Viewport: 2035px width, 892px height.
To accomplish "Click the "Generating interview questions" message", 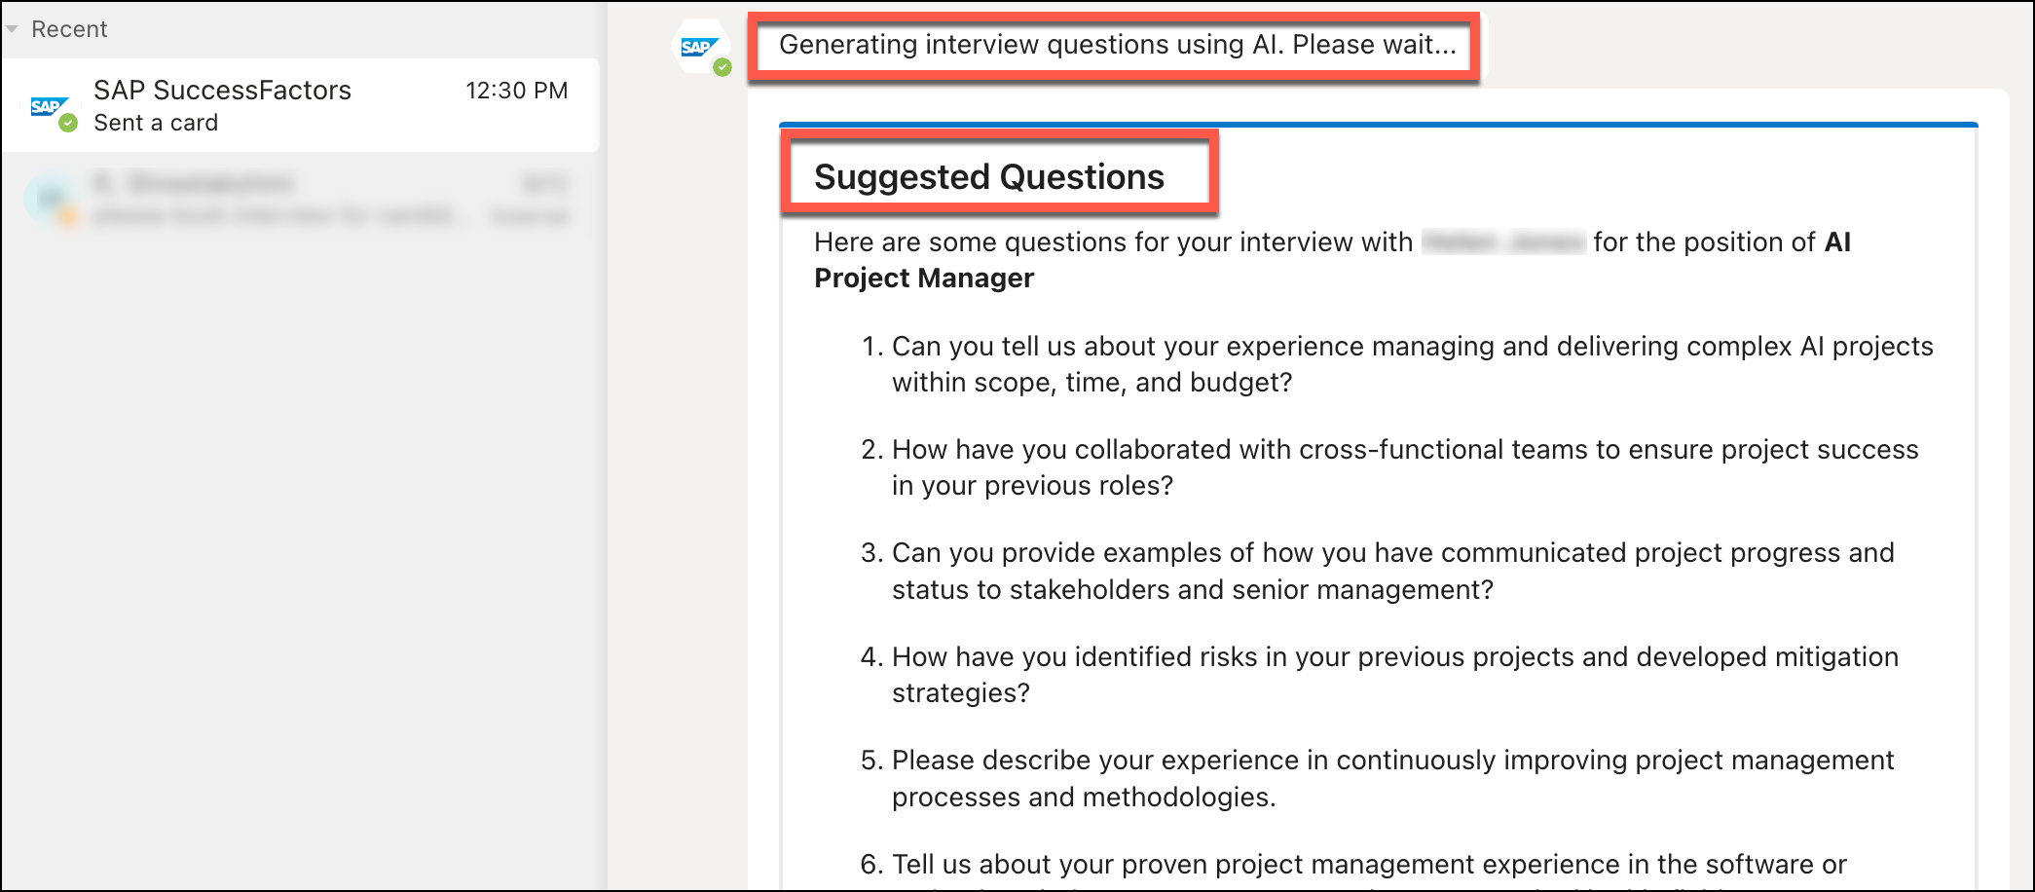I will click(1117, 45).
